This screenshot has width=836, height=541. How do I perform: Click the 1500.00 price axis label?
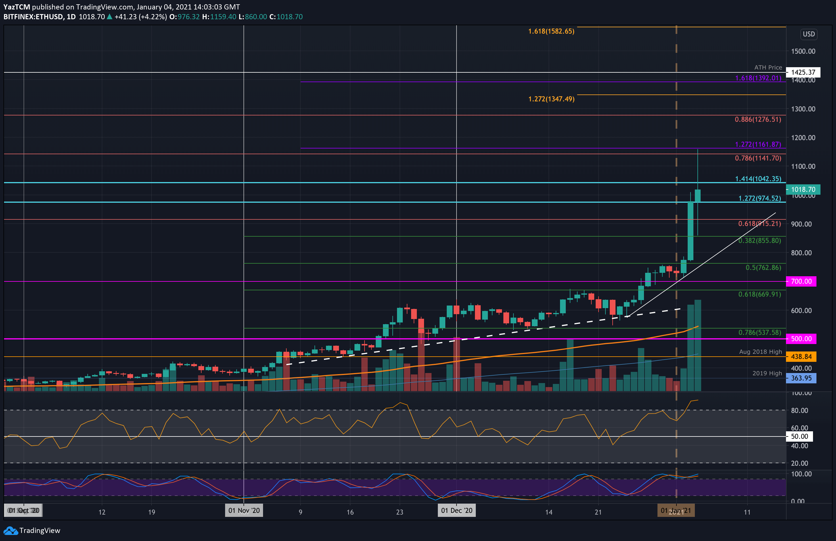coord(803,51)
